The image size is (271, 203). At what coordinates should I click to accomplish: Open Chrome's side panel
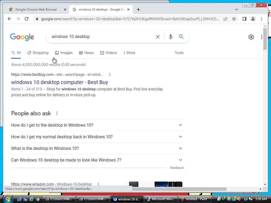tap(244, 19)
